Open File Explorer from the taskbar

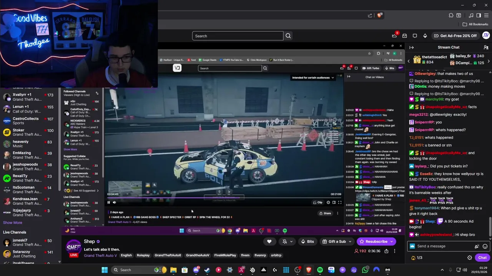point(173,270)
